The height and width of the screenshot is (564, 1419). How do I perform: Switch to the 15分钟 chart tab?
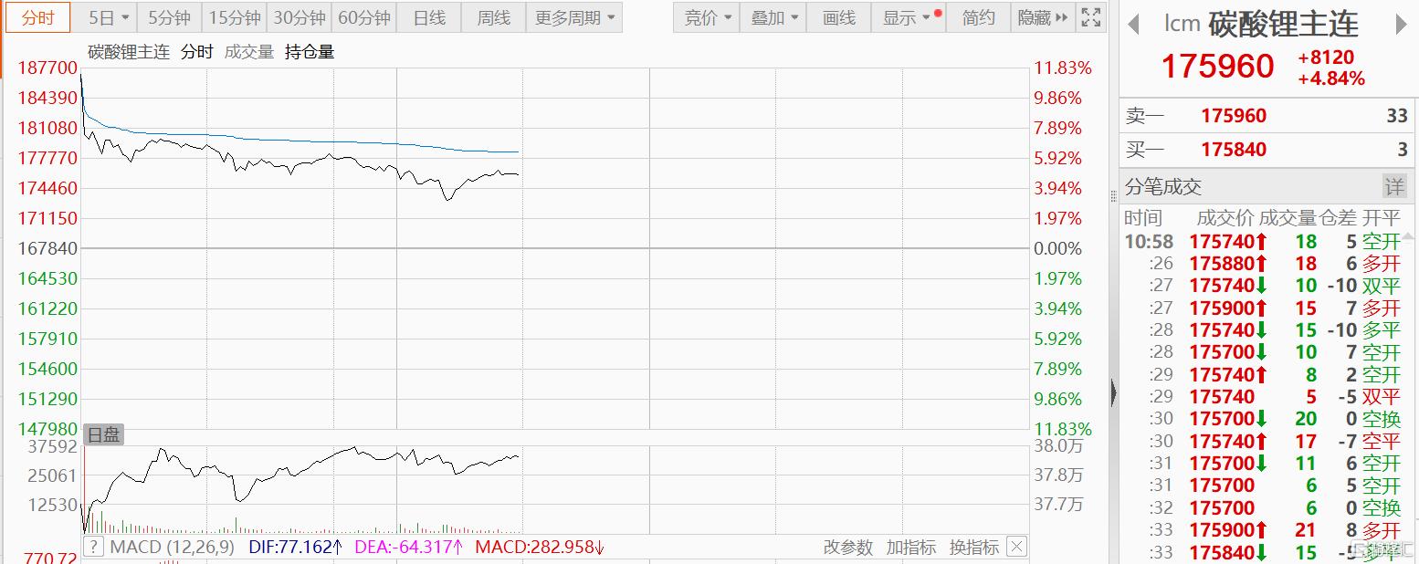tap(235, 17)
